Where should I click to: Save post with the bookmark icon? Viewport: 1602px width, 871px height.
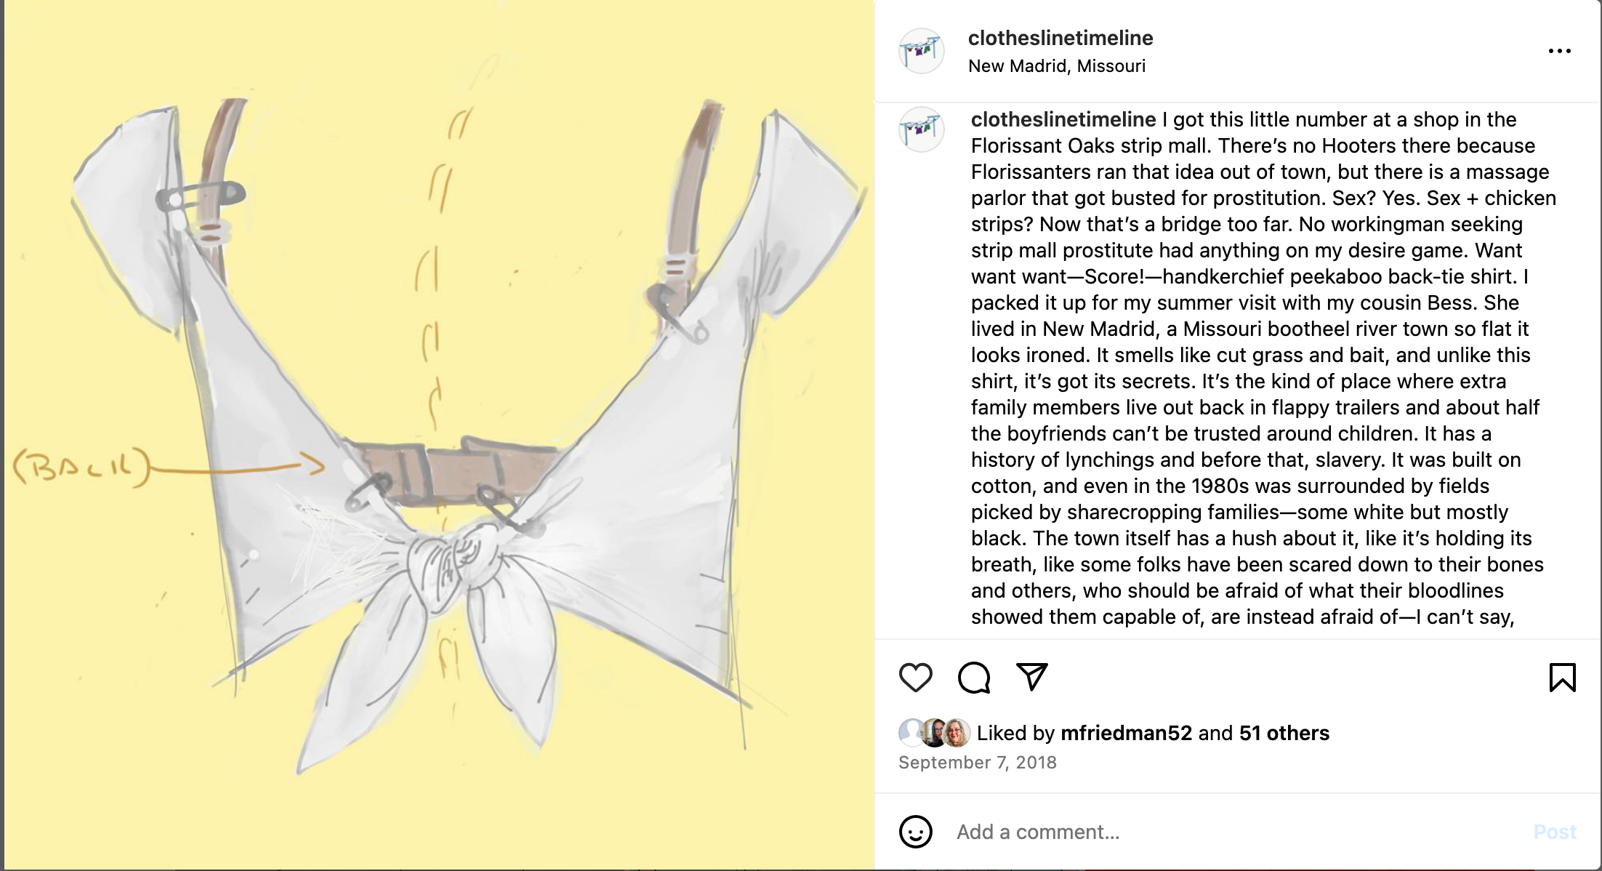click(x=1562, y=677)
